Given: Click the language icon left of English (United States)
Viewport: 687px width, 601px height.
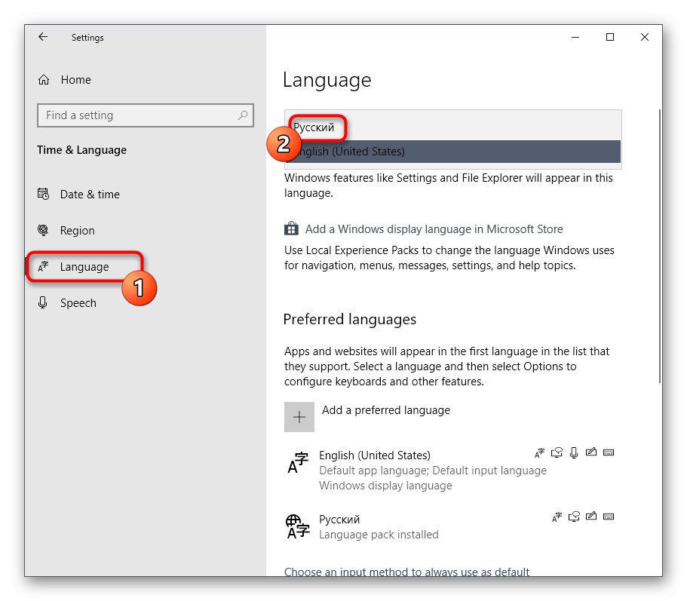Looking at the screenshot, I should pyautogui.click(x=298, y=463).
